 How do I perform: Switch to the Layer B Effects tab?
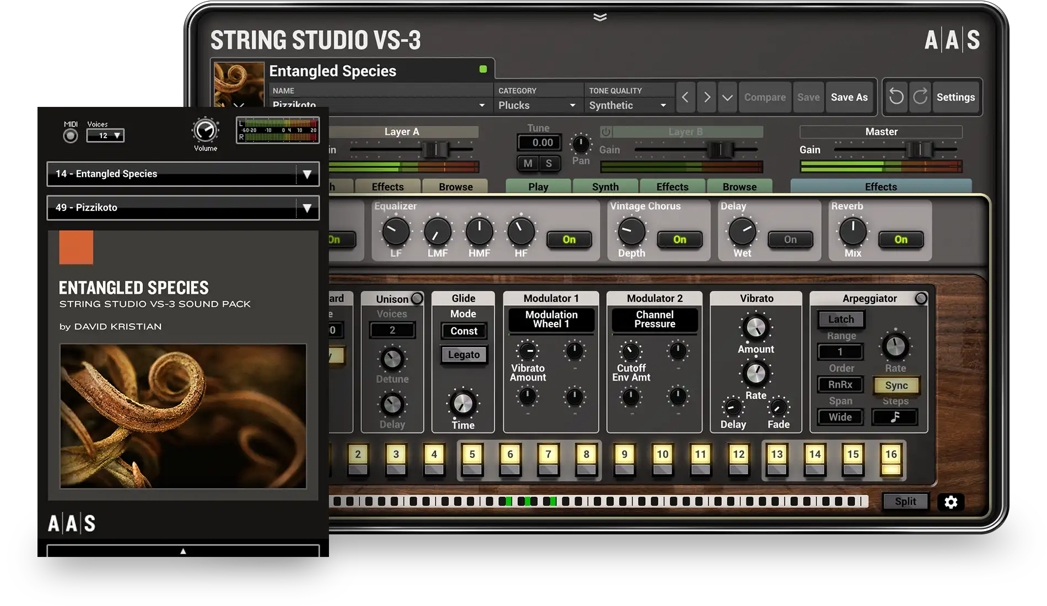click(672, 187)
